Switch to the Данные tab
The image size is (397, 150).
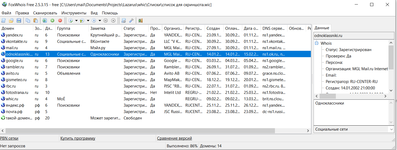(322, 28)
